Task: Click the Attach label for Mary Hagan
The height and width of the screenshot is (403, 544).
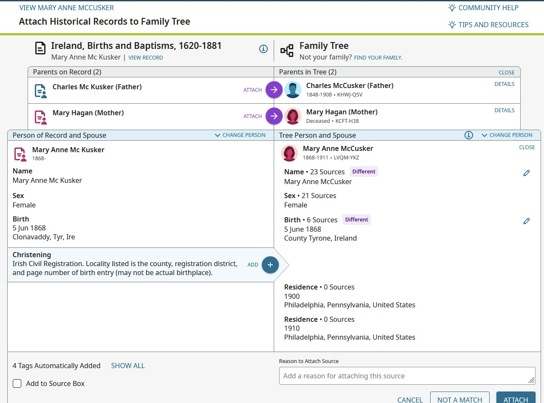Action: point(252,116)
